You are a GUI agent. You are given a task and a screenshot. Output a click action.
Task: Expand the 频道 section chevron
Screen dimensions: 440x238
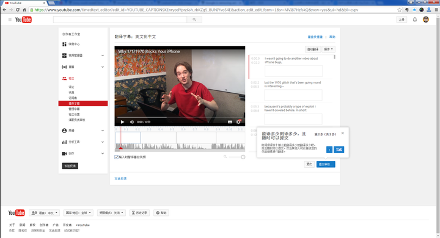tap(103, 131)
